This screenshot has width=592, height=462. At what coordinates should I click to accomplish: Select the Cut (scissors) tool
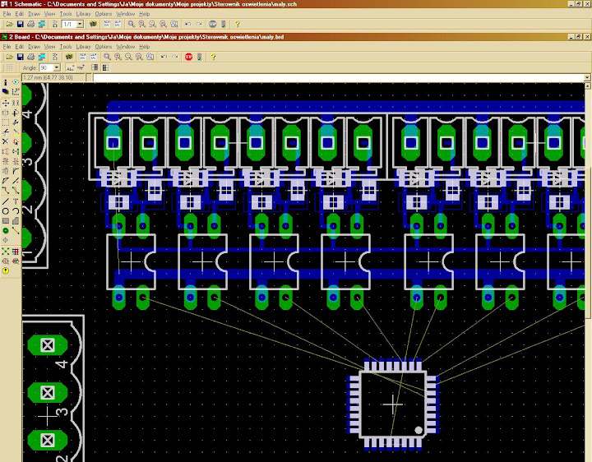(5, 132)
